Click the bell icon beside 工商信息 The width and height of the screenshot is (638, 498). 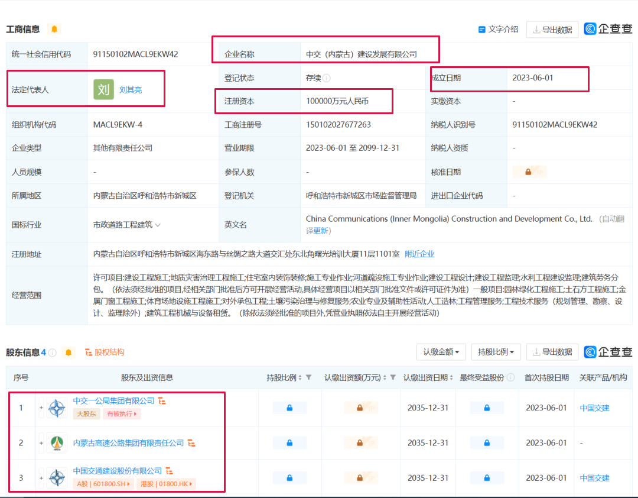click(54, 29)
